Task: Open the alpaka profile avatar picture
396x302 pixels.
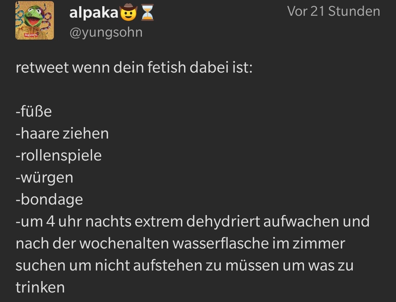Action: [x=34, y=20]
